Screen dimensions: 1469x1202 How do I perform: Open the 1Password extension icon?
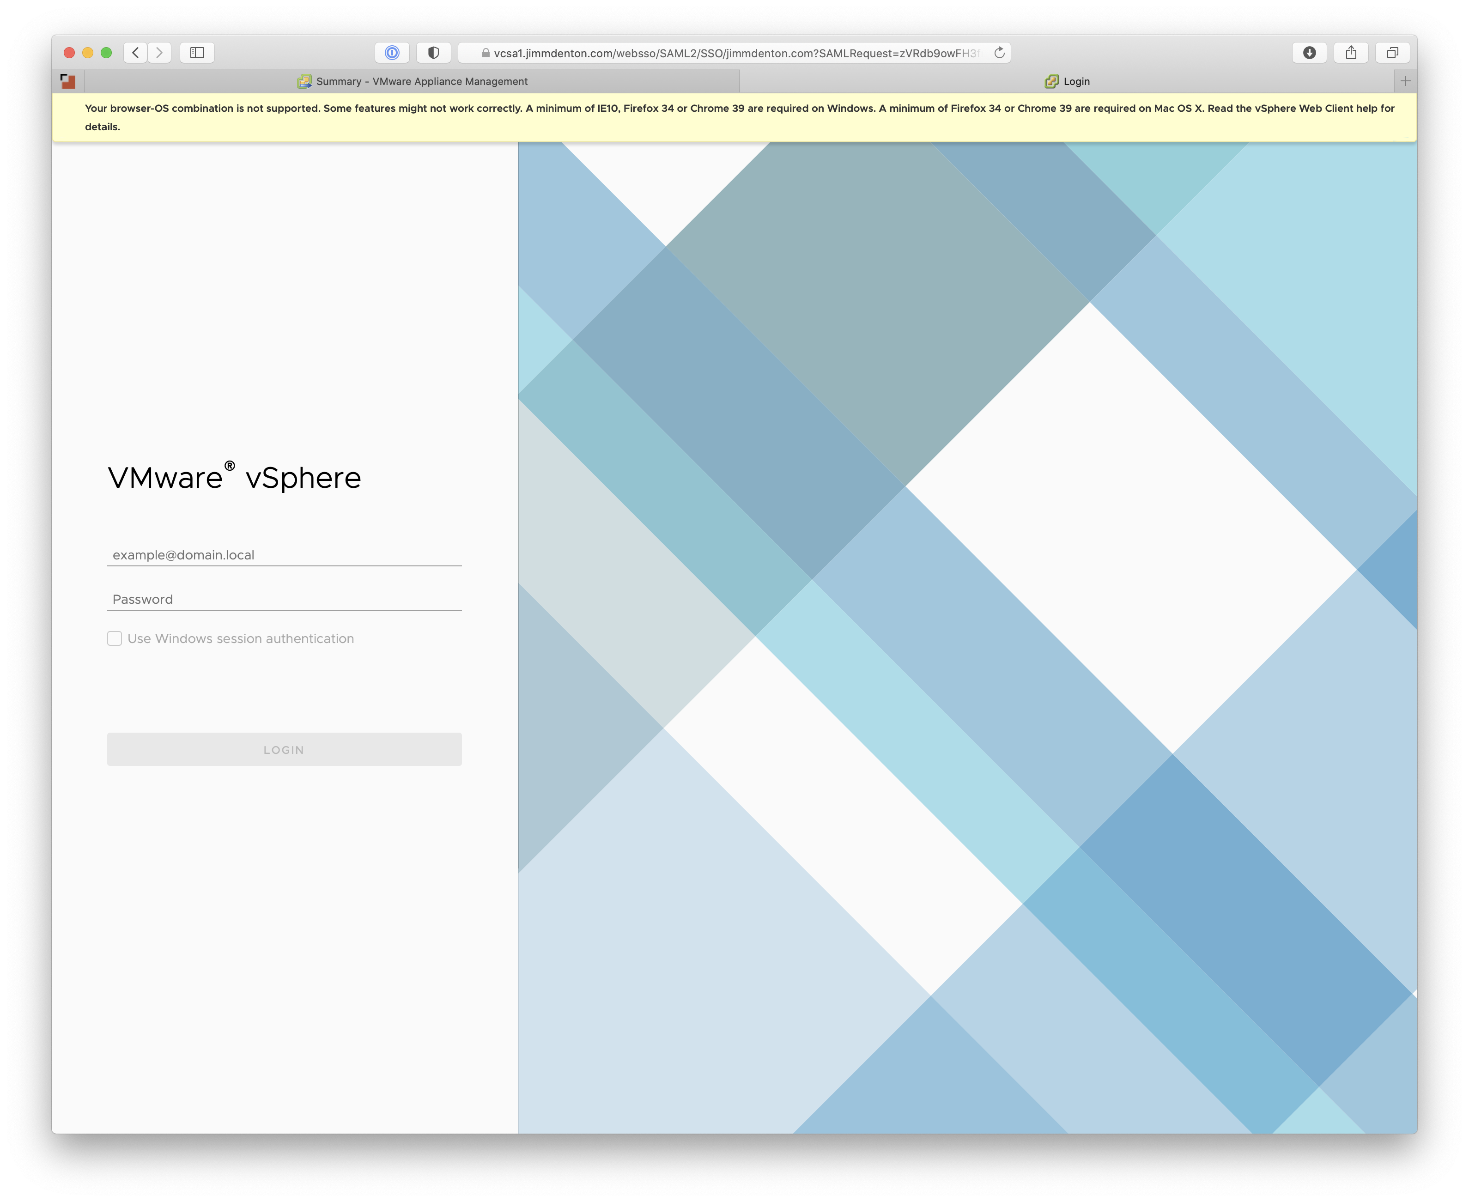point(392,53)
